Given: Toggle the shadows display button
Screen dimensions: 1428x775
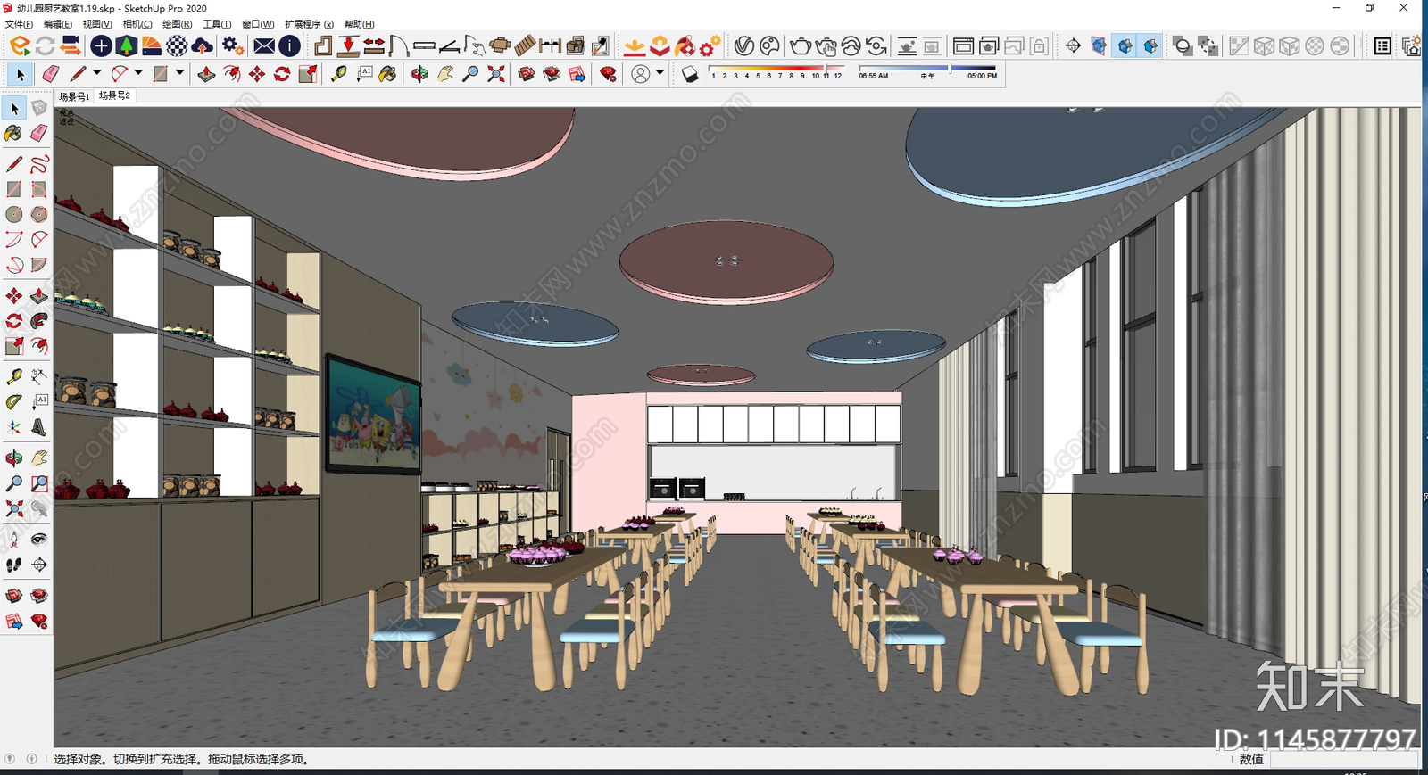Looking at the screenshot, I should 690,74.
